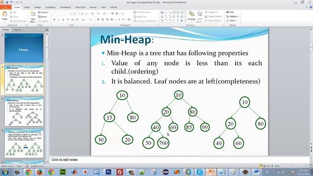Open the Font Color dropdown
The image size is (313, 176).
(x=91, y=20)
